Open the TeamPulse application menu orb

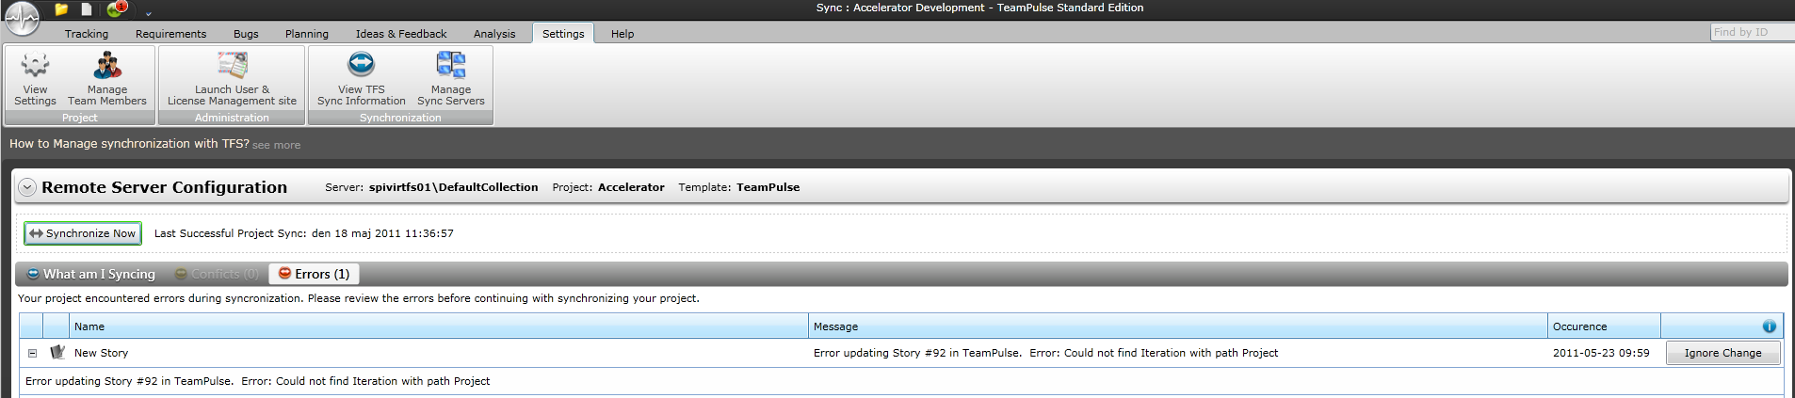pos(23,17)
